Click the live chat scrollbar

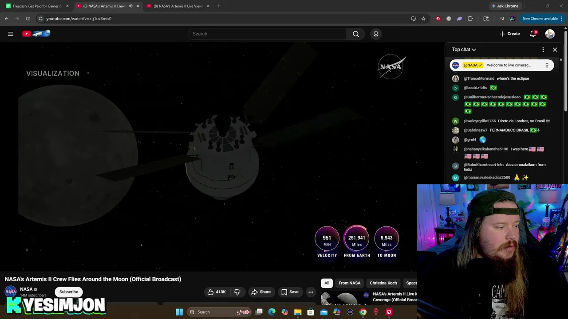coord(561,120)
